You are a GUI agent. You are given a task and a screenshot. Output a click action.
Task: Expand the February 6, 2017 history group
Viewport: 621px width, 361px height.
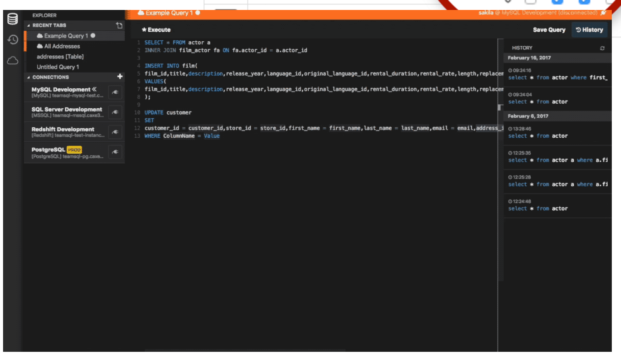click(x=528, y=116)
